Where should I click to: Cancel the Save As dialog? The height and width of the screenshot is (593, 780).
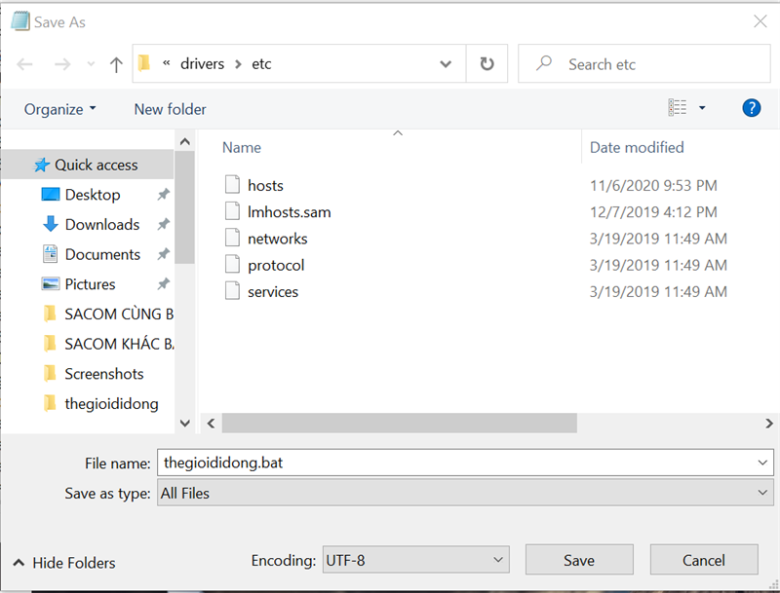704,560
